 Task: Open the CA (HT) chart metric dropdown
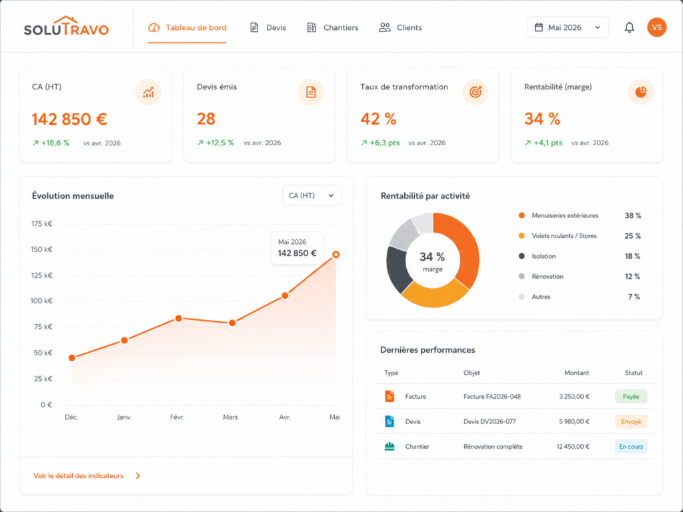coord(312,195)
